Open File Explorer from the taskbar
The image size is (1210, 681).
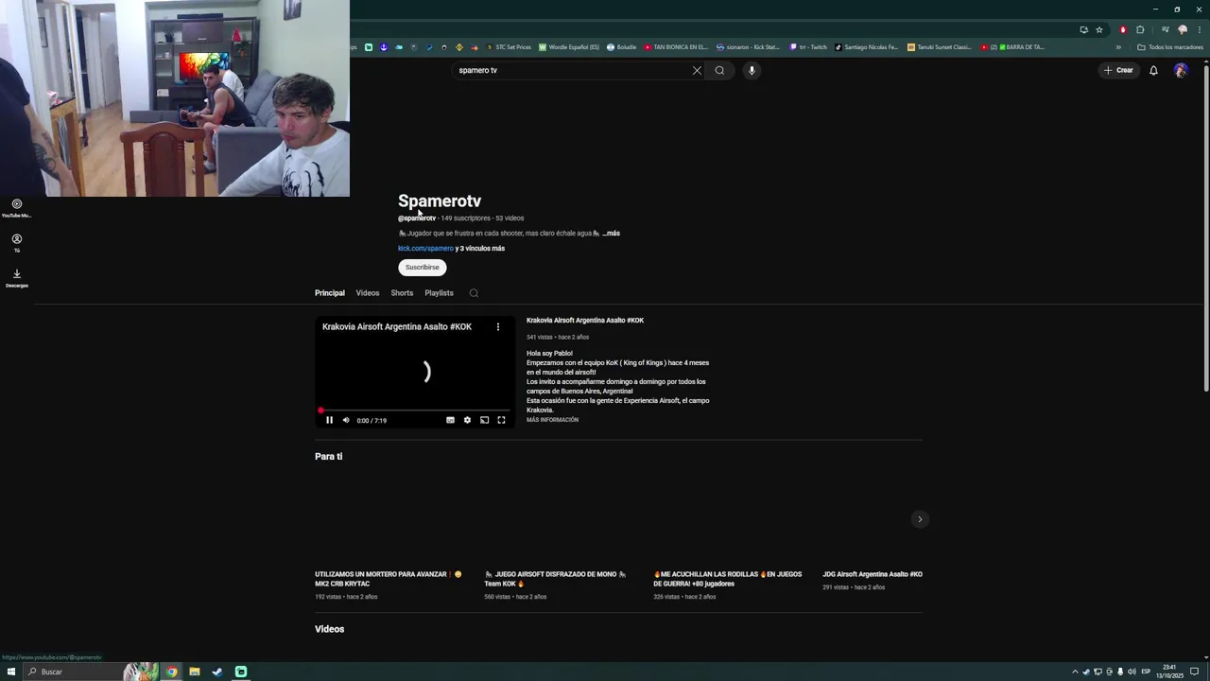click(195, 672)
